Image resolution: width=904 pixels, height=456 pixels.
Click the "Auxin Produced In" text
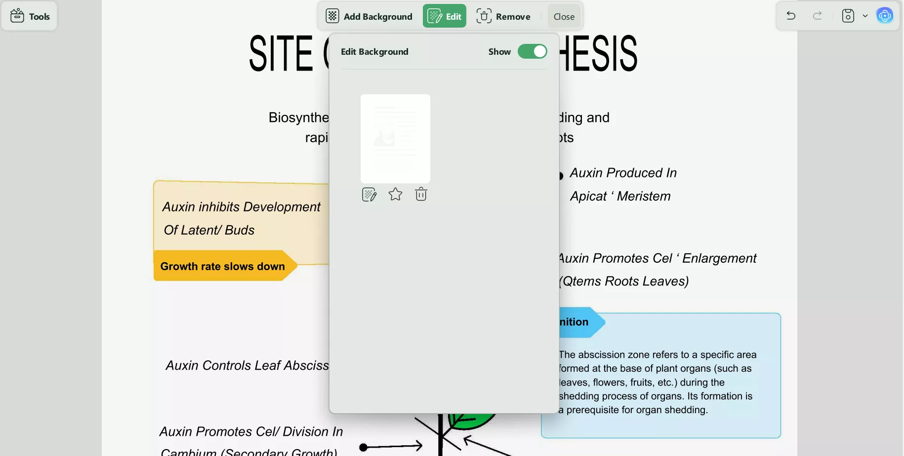623,173
